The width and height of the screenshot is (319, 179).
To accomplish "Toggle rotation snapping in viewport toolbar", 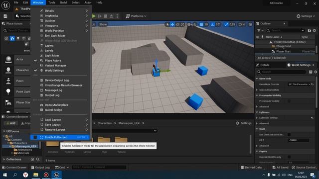I will [x=213, y=24].
